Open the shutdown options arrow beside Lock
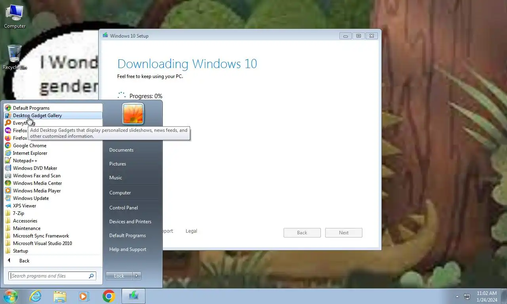 [x=137, y=276]
